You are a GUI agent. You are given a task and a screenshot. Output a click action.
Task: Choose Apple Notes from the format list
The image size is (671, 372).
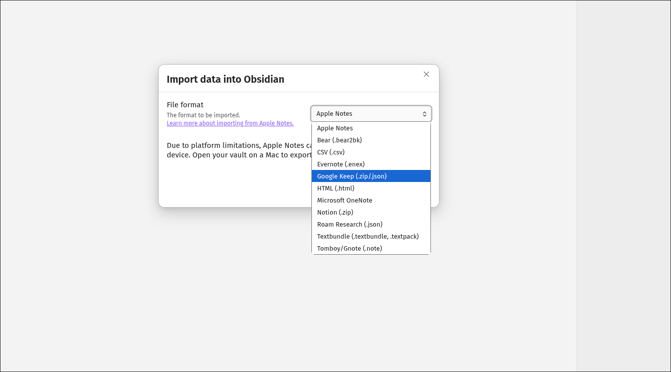coord(371,128)
